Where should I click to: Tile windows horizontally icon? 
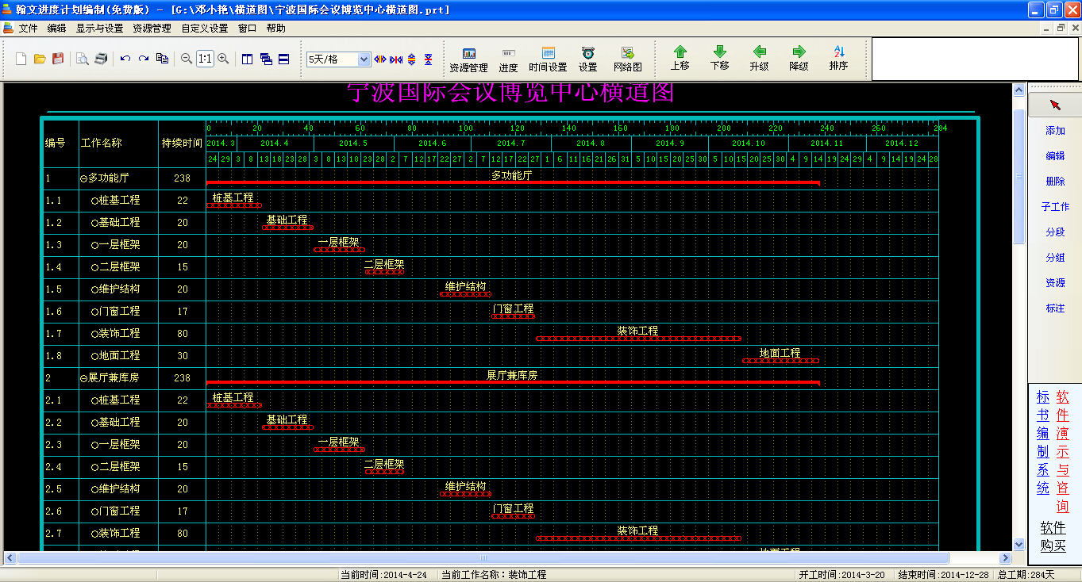(x=283, y=59)
